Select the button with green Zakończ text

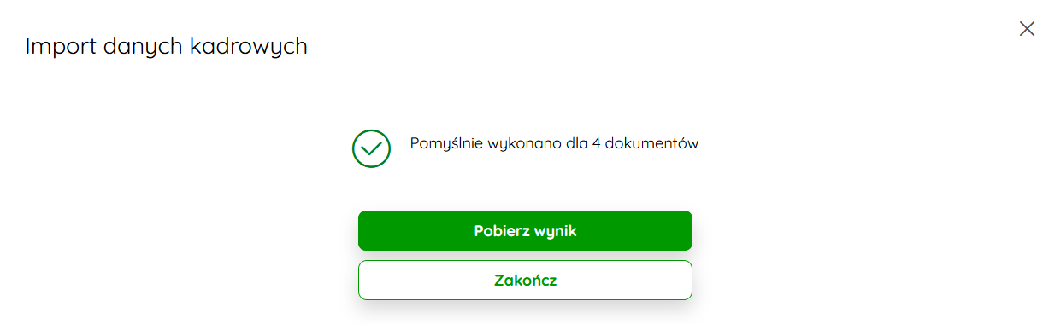pos(525,280)
